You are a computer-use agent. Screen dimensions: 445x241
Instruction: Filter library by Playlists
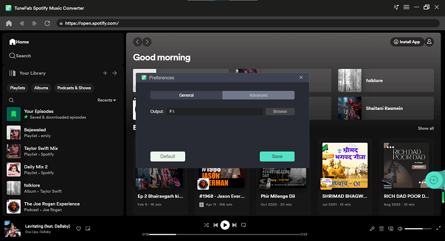[18, 88]
